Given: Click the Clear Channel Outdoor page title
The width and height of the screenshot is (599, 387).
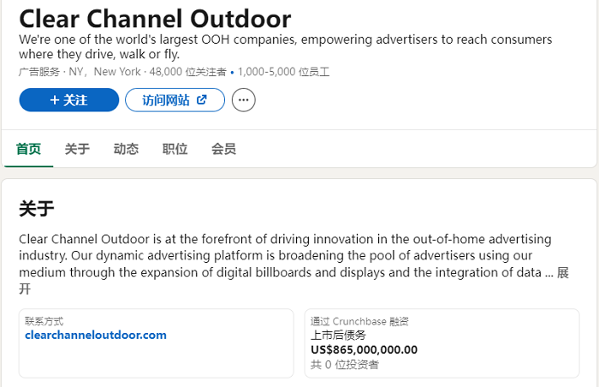Looking at the screenshot, I should [155, 18].
